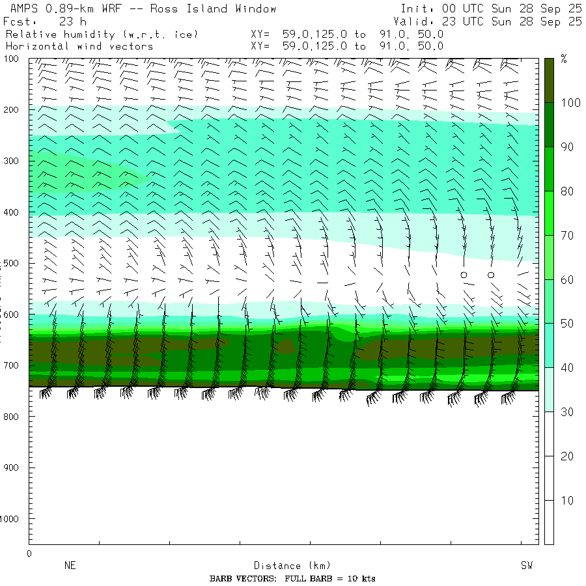The height and width of the screenshot is (586, 586).
Task: Click the '800' pressure axis label
Action: 11,416
